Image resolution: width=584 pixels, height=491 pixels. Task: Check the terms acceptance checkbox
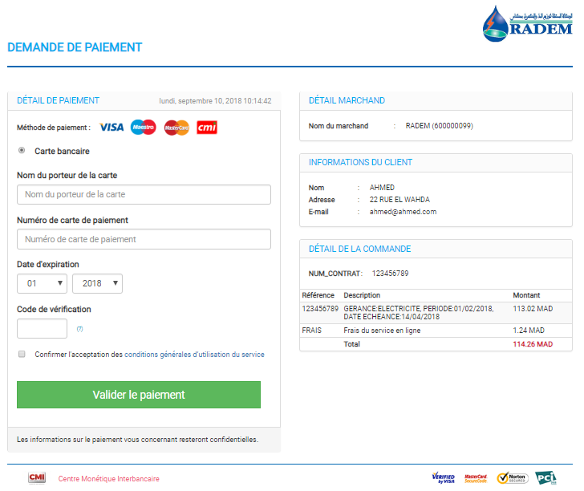pos(22,354)
